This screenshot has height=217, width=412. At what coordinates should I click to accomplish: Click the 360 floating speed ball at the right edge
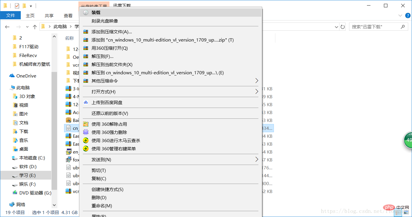tap(408, 140)
